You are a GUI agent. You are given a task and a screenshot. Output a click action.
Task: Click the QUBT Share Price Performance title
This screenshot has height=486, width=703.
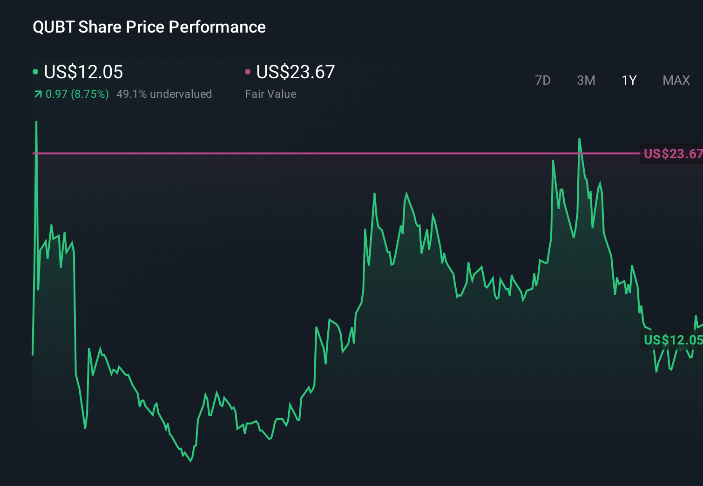point(149,27)
